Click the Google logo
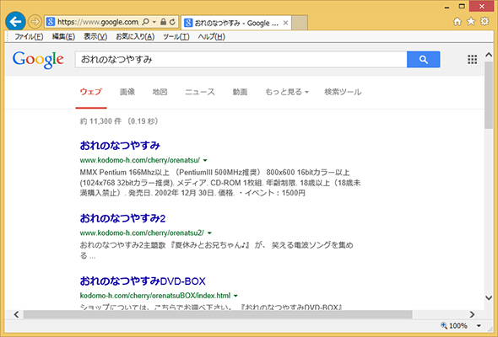498x337 pixels. coord(38,60)
